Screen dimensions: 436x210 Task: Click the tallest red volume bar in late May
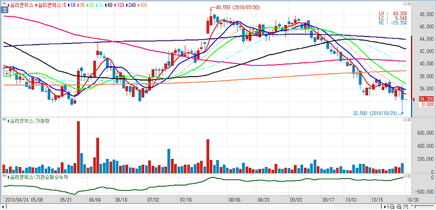tap(78, 147)
